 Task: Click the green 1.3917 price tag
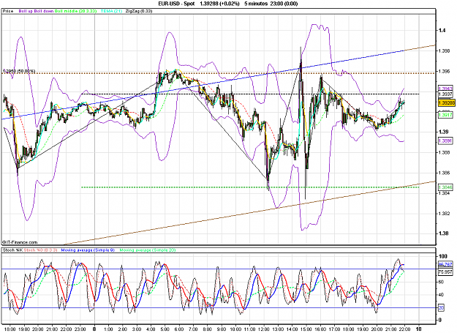click(x=445, y=115)
